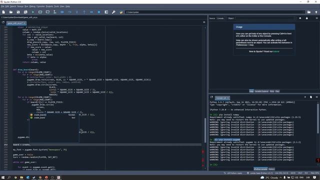Open Preferences with the wrench icon
This screenshot has width=320, height=180.
coord(113,12)
